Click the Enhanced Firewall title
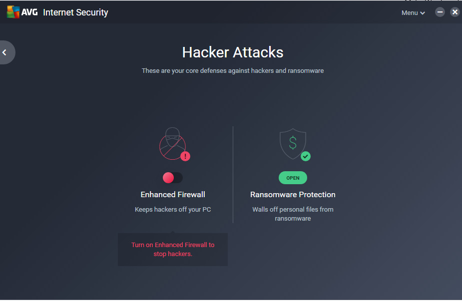This screenshot has width=462, height=301. pyautogui.click(x=173, y=194)
